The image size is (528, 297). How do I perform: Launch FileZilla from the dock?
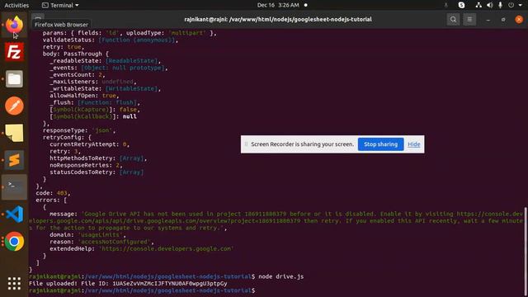14,52
